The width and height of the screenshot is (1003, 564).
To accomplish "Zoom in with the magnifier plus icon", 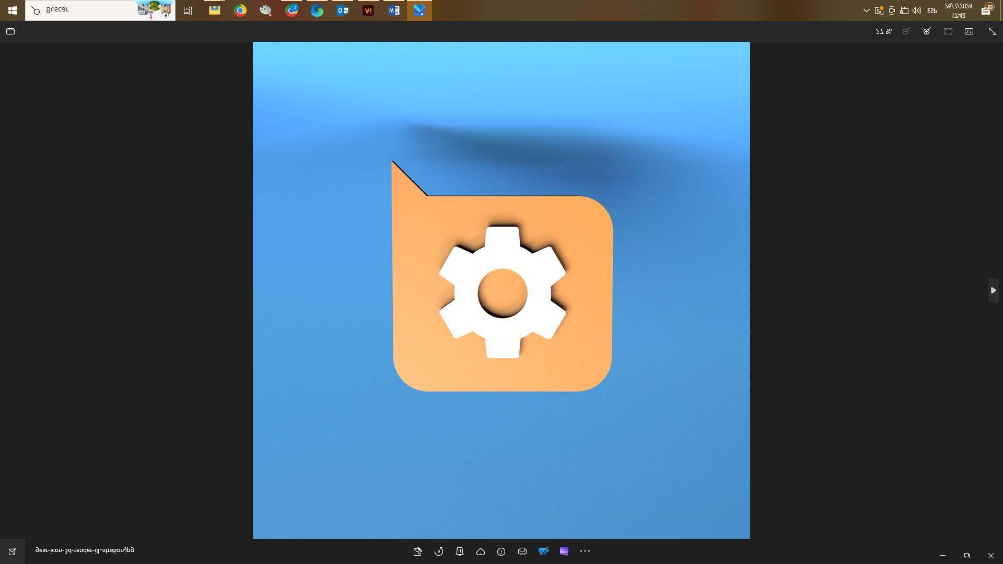I will (927, 31).
